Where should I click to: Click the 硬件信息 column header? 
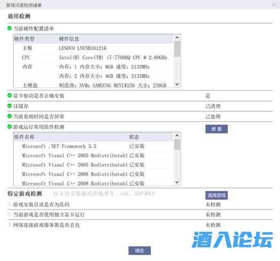pos(69,39)
